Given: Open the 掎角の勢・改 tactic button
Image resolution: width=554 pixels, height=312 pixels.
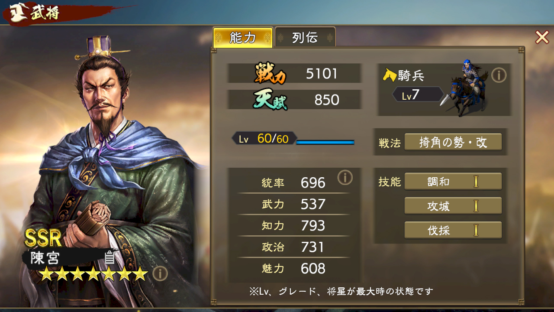Looking at the screenshot, I should (453, 142).
